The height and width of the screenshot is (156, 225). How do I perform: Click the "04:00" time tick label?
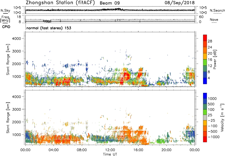pyautogui.click(x=53, y=150)
